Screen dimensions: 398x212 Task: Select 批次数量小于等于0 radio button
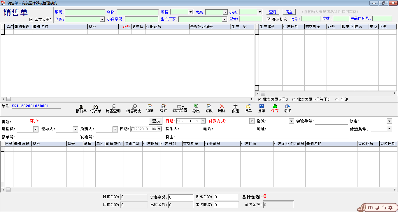[294, 100]
